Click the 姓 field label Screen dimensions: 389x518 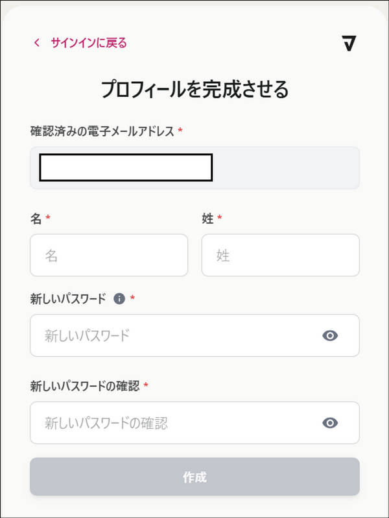pyautogui.click(x=207, y=219)
